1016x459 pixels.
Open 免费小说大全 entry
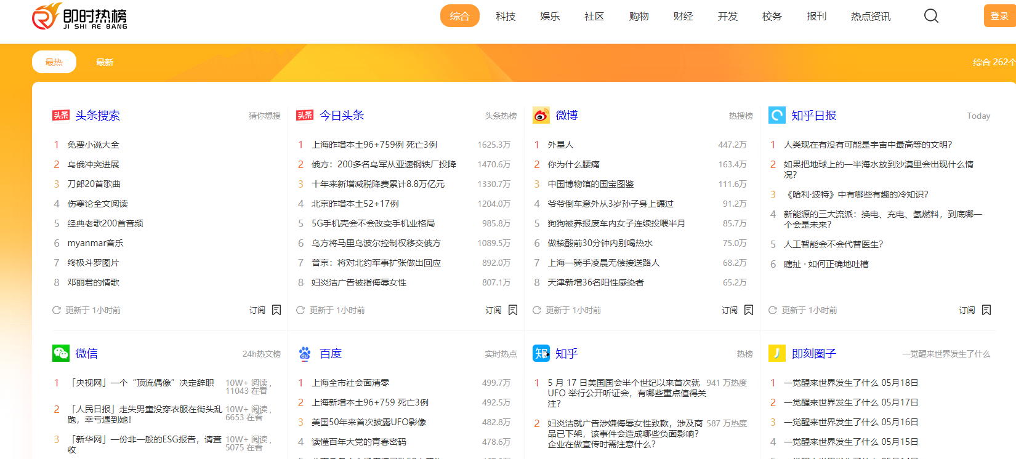[x=93, y=145]
